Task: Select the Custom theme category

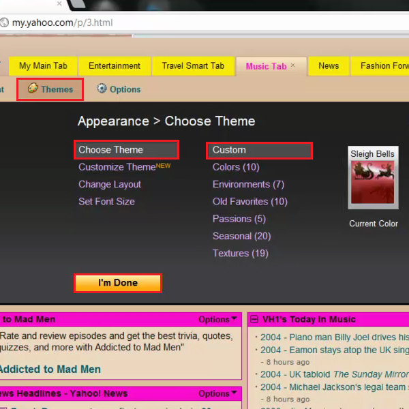Action: pyautogui.click(x=259, y=150)
